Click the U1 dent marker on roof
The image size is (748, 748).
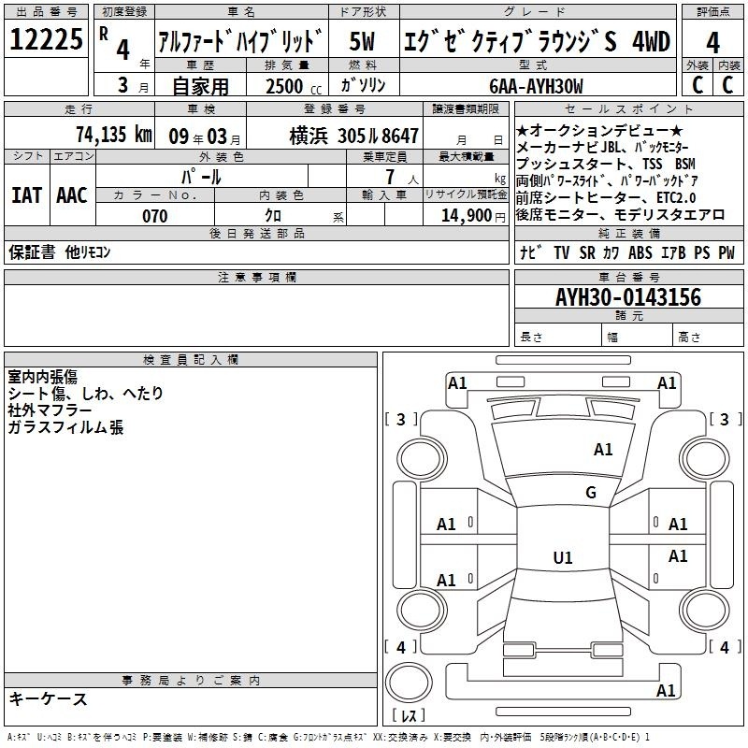pyautogui.click(x=562, y=558)
